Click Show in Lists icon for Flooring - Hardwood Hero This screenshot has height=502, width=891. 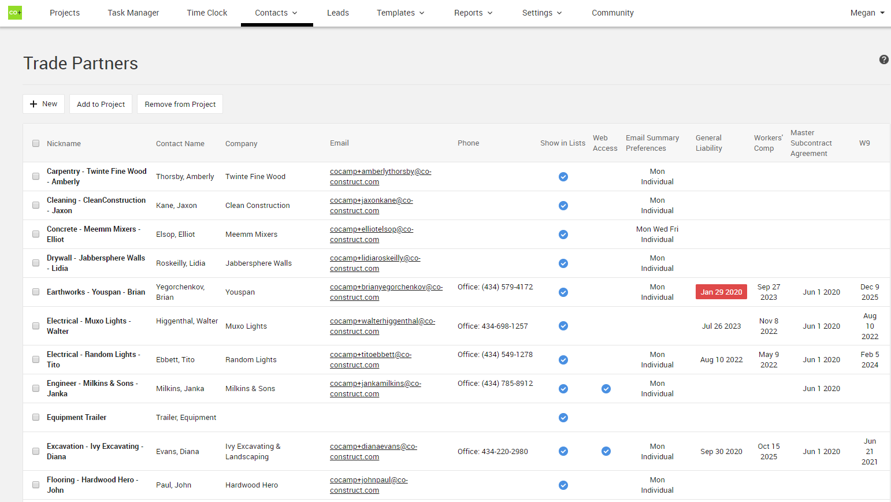click(x=563, y=485)
